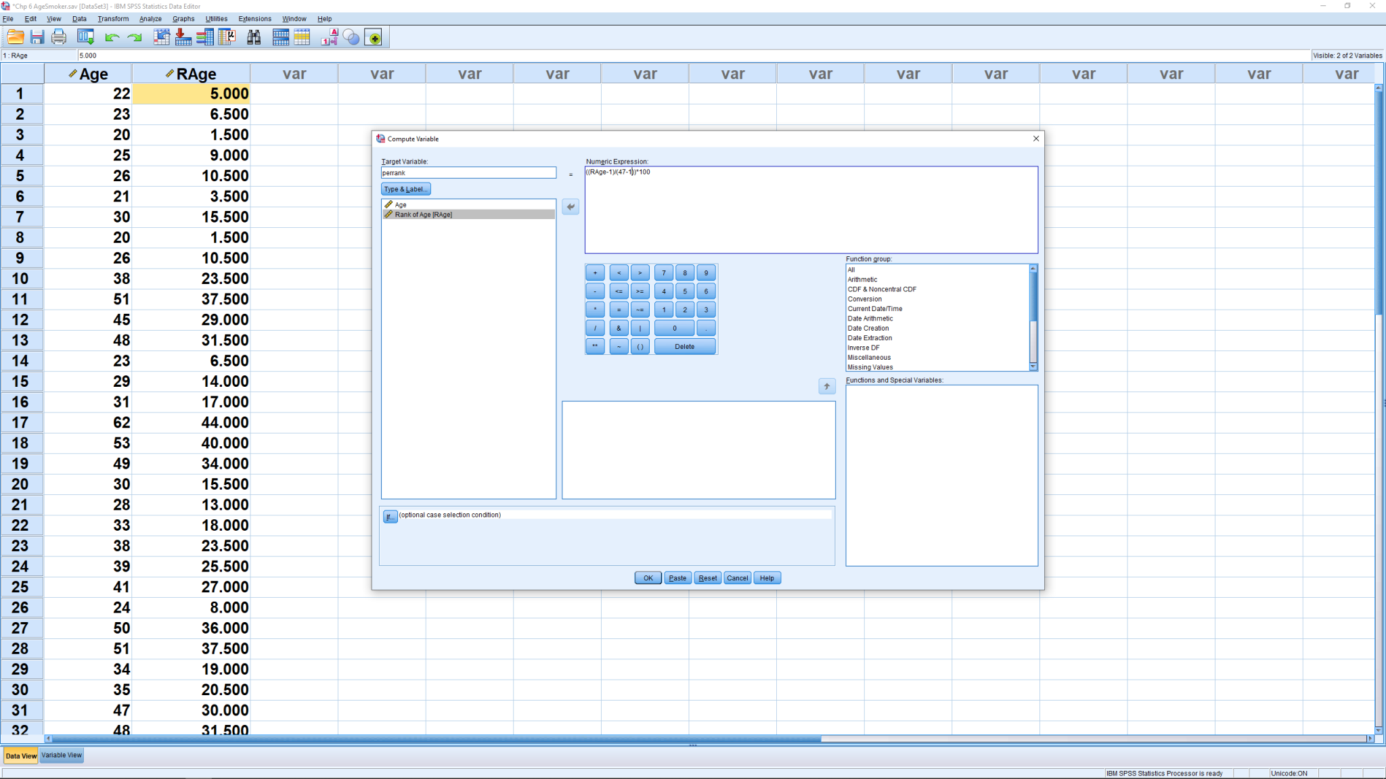Open the Transform menu
Viewport: 1386px width, 779px height.
tap(113, 19)
